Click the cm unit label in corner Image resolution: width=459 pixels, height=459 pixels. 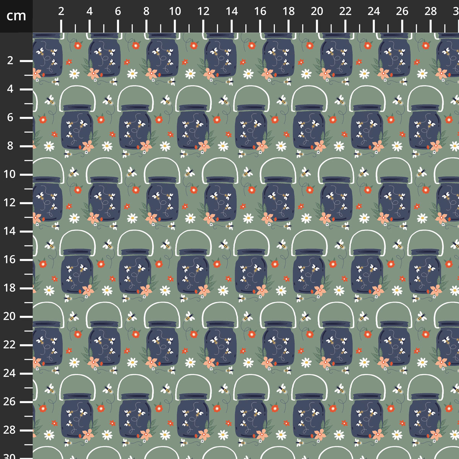point(16,16)
